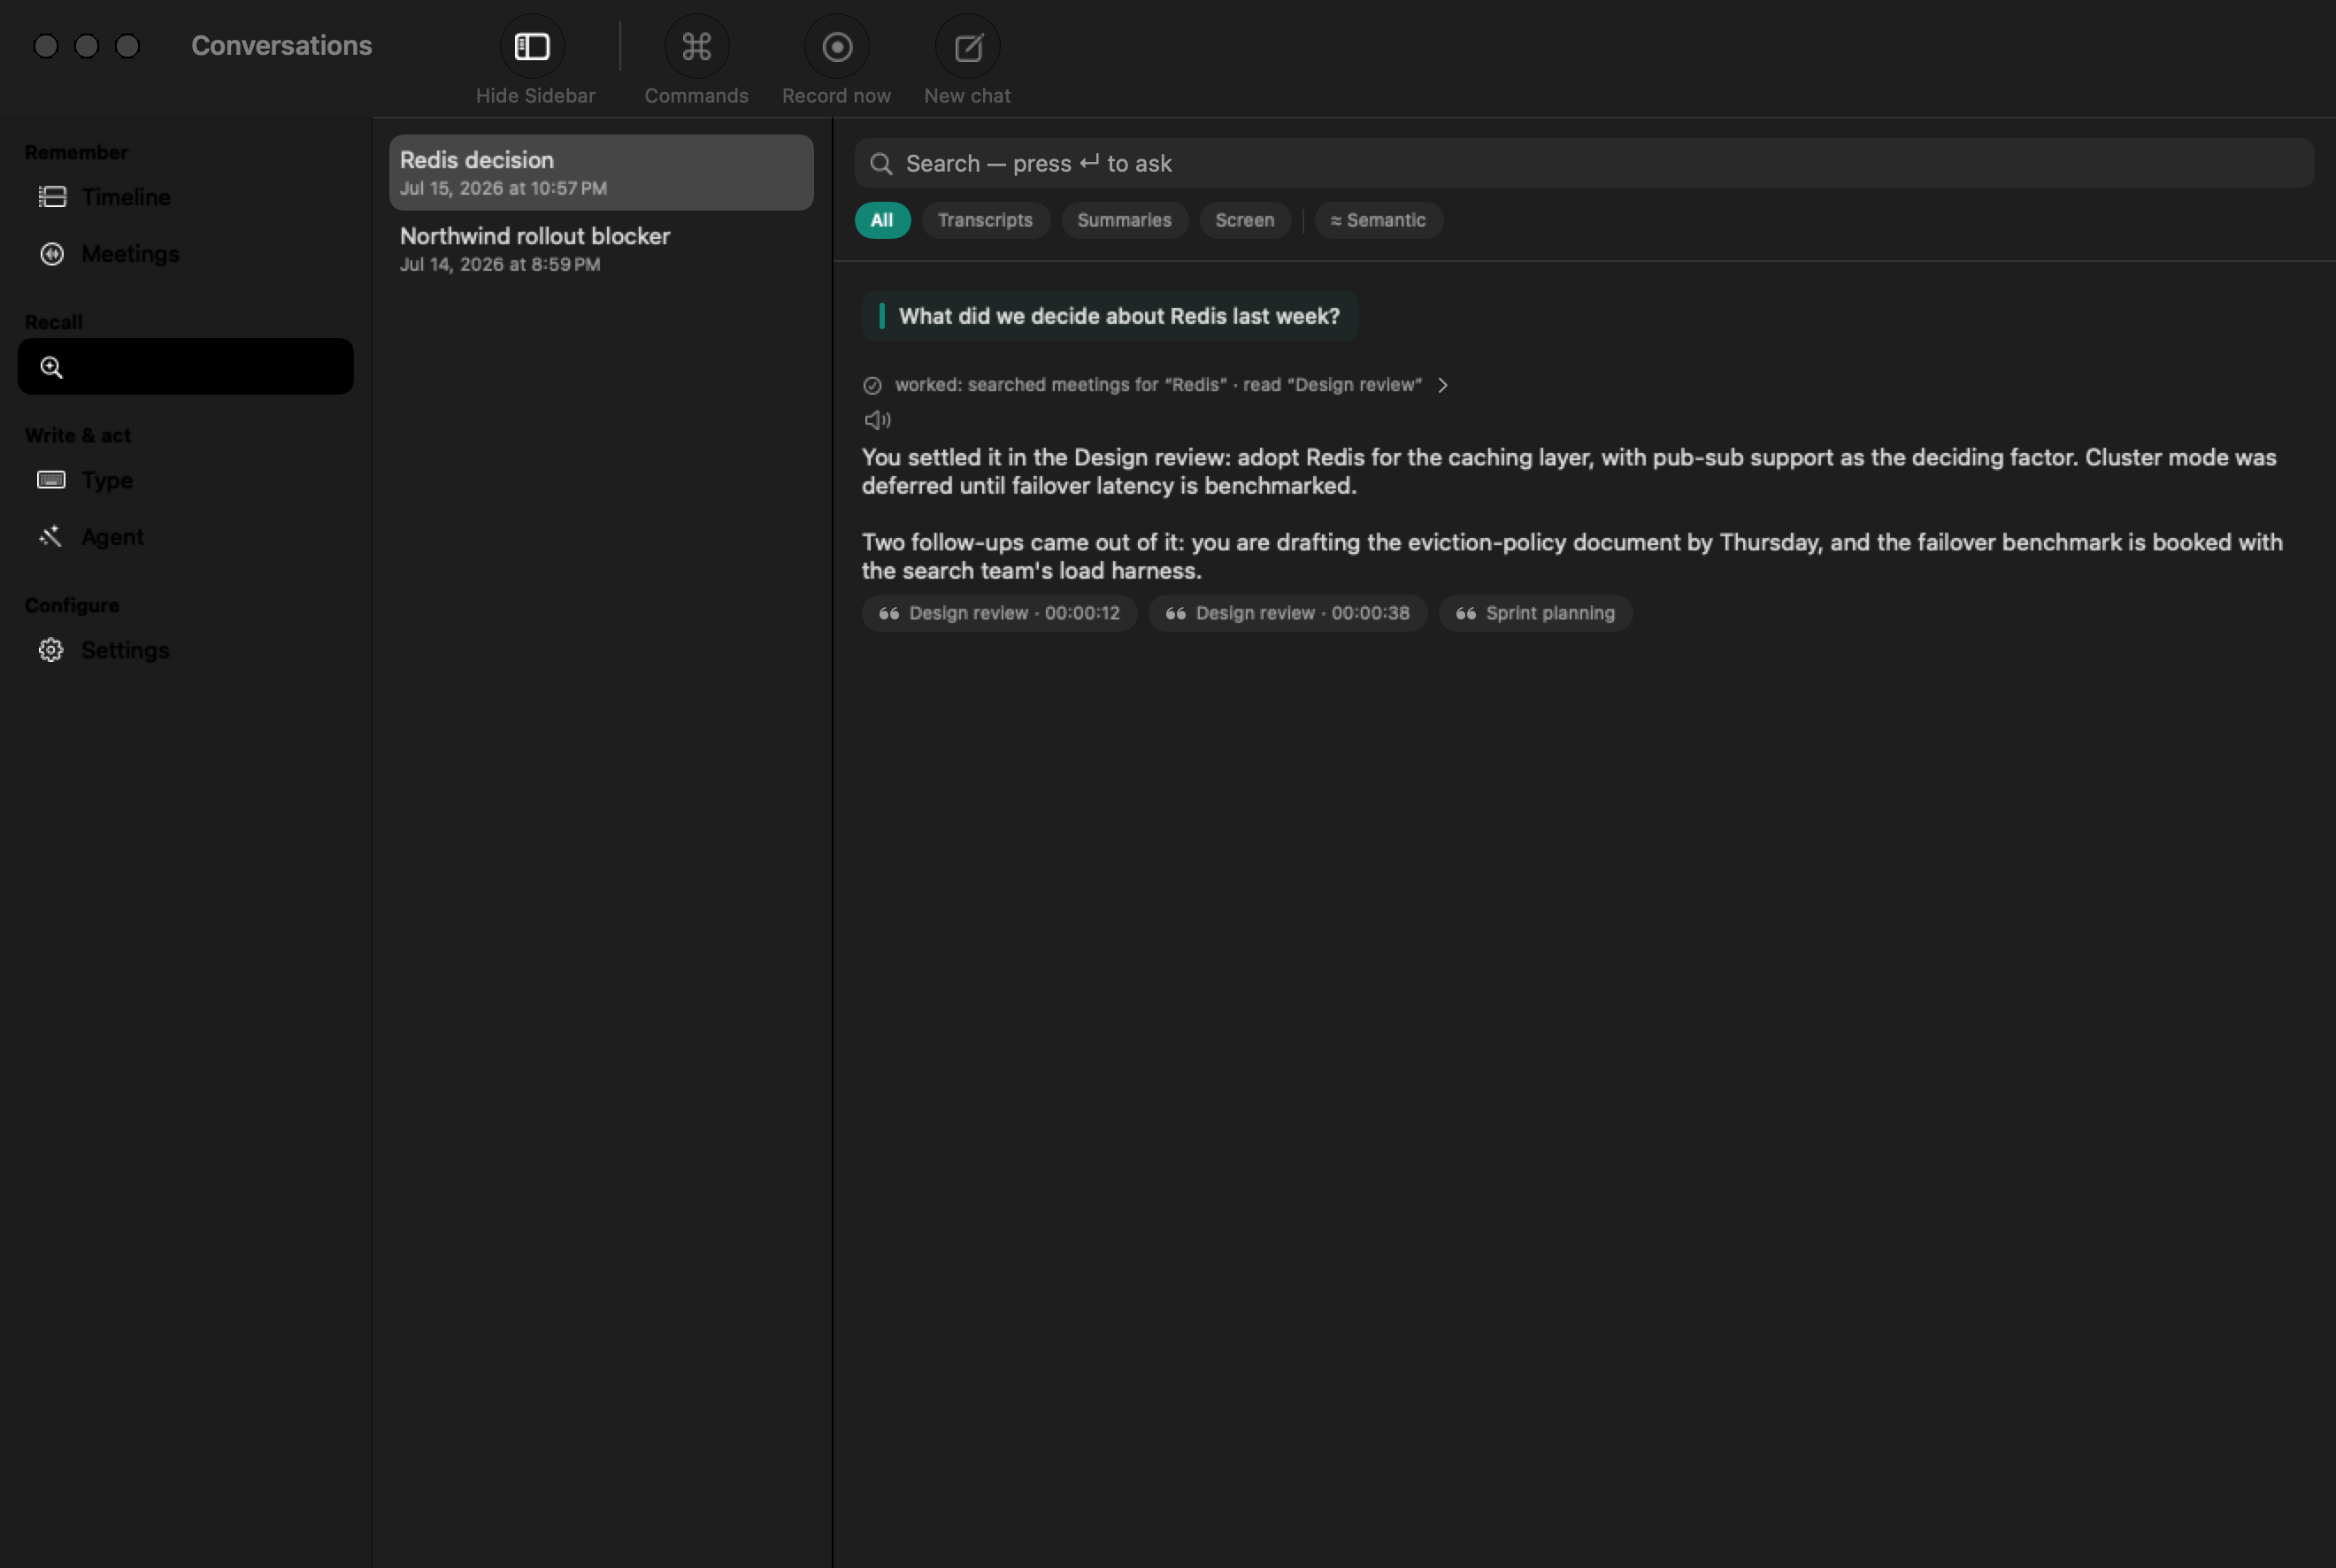This screenshot has width=2336, height=1568.
Task: Open Meetings in the sidebar
Action: 186,254
